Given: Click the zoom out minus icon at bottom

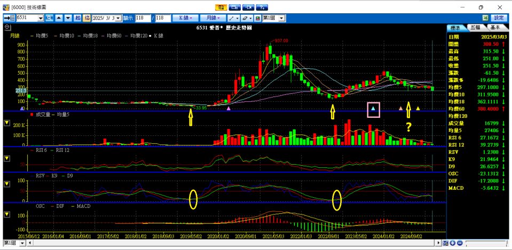Looking at the screenshot, I should pos(459,243).
